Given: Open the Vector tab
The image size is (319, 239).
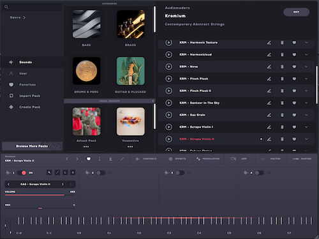Looking at the screenshot, I should tap(272, 159).
